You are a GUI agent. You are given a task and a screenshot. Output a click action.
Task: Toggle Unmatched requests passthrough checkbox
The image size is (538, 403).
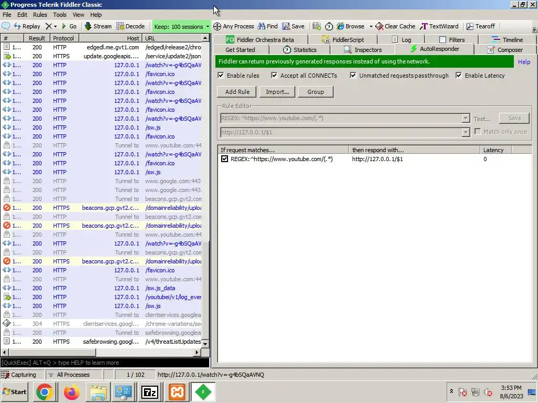pyautogui.click(x=353, y=76)
